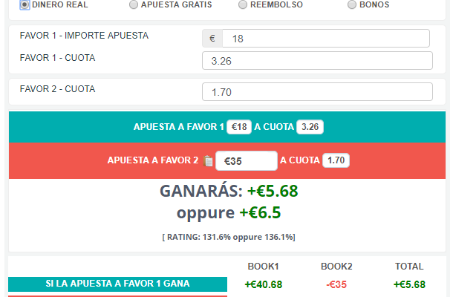Click the Favor 2 cuota input field

[317, 92]
